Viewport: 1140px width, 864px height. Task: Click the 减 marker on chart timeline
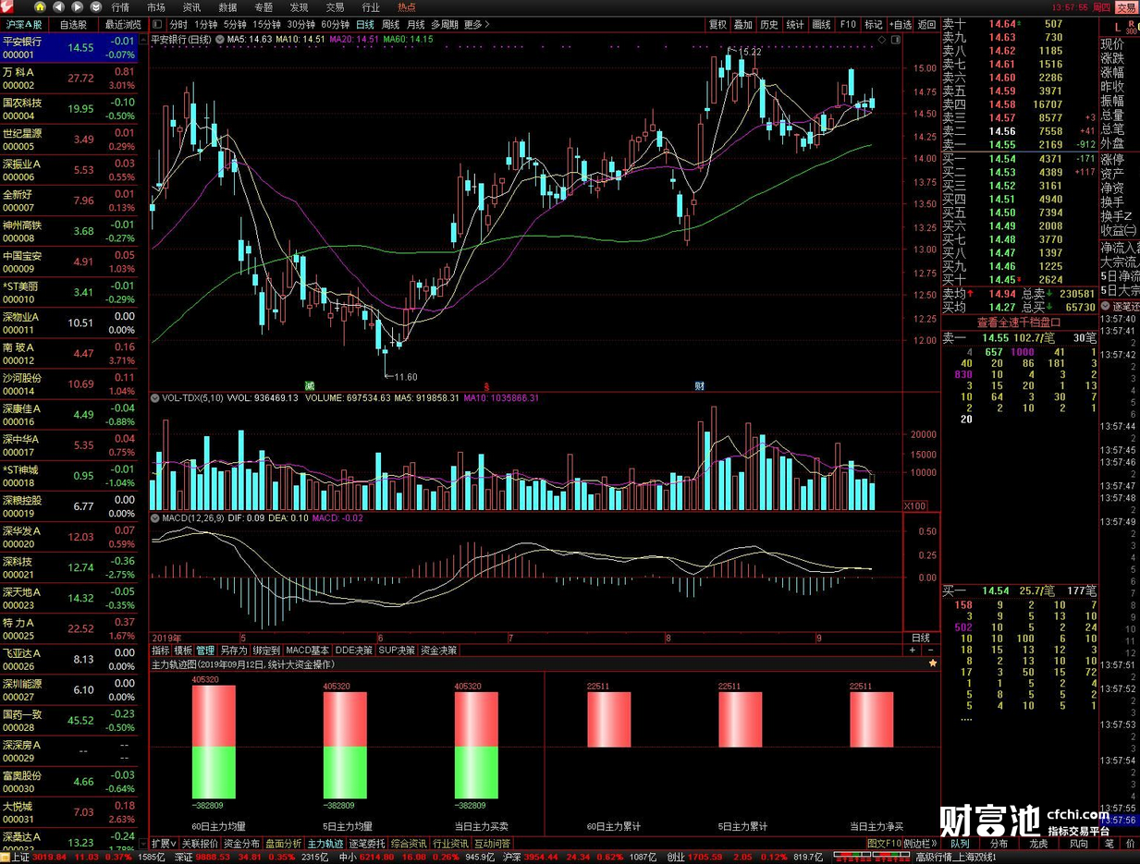(310, 385)
